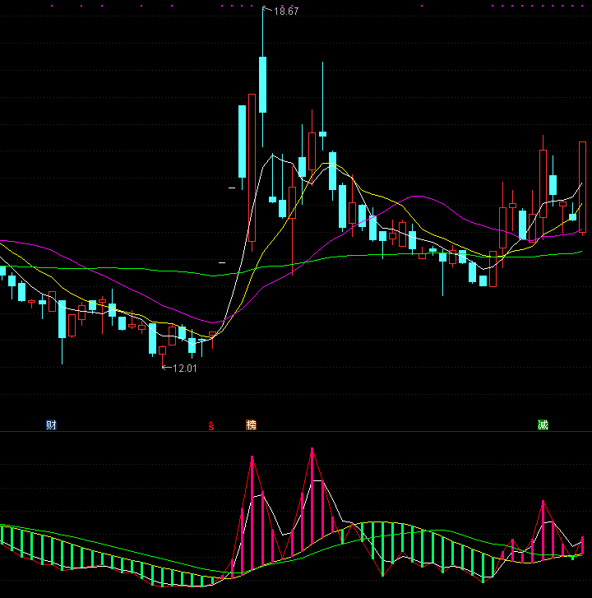Click the green 减 reduction marker icon

543,425
